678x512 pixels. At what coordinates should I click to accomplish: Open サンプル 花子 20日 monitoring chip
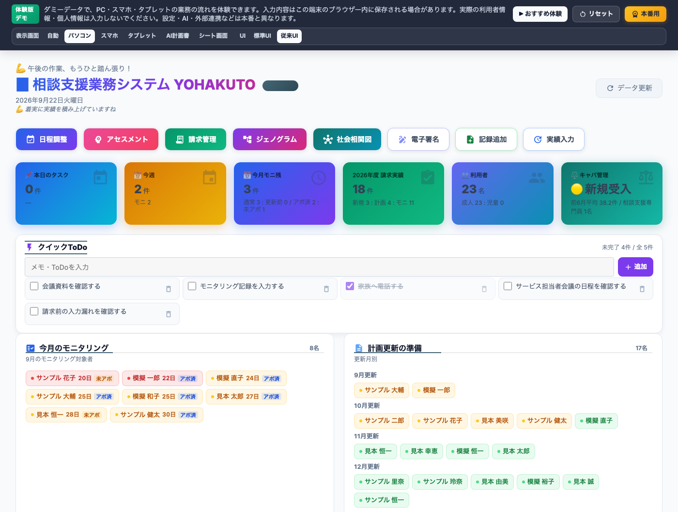(x=72, y=378)
